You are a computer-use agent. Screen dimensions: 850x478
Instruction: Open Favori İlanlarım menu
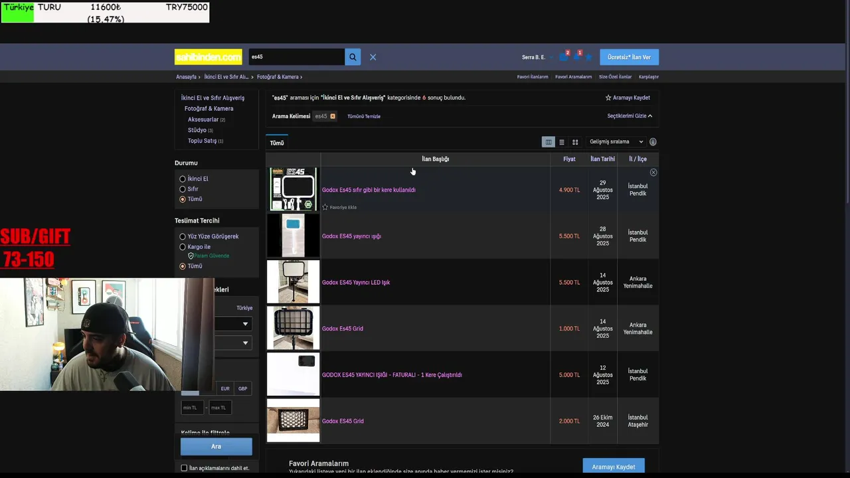click(533, 77)
